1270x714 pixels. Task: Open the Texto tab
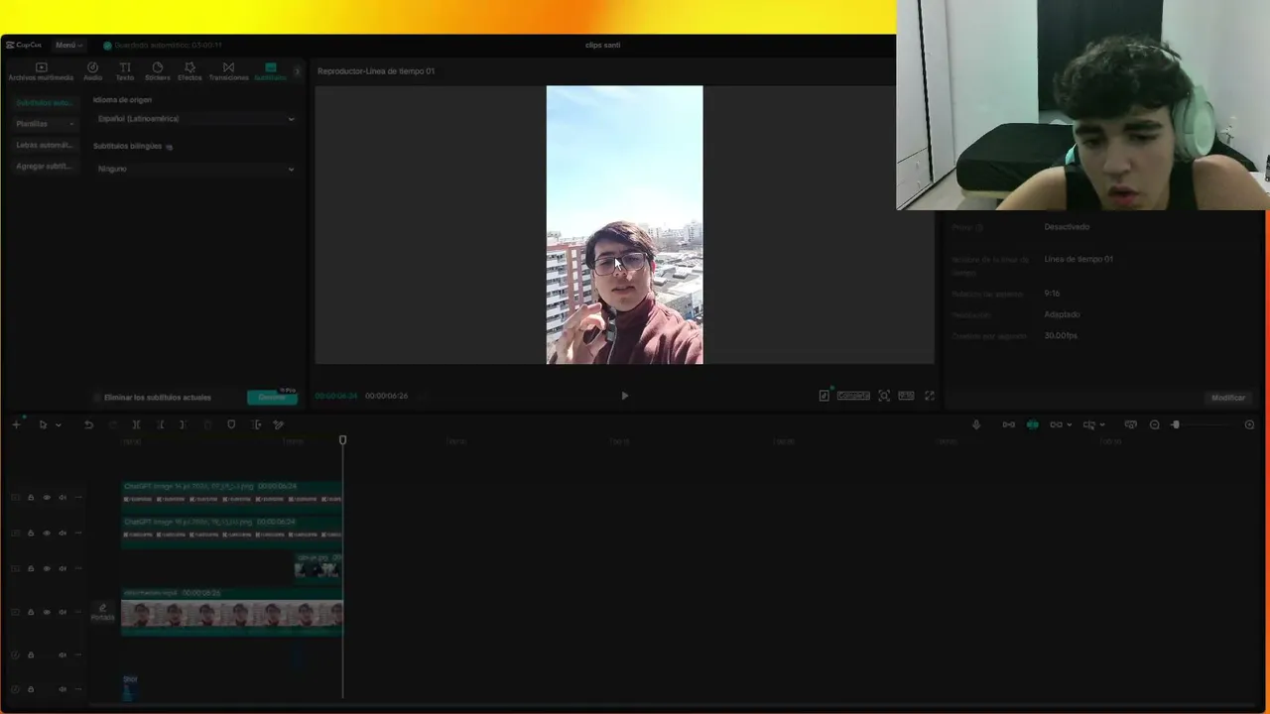pos(125,71)
